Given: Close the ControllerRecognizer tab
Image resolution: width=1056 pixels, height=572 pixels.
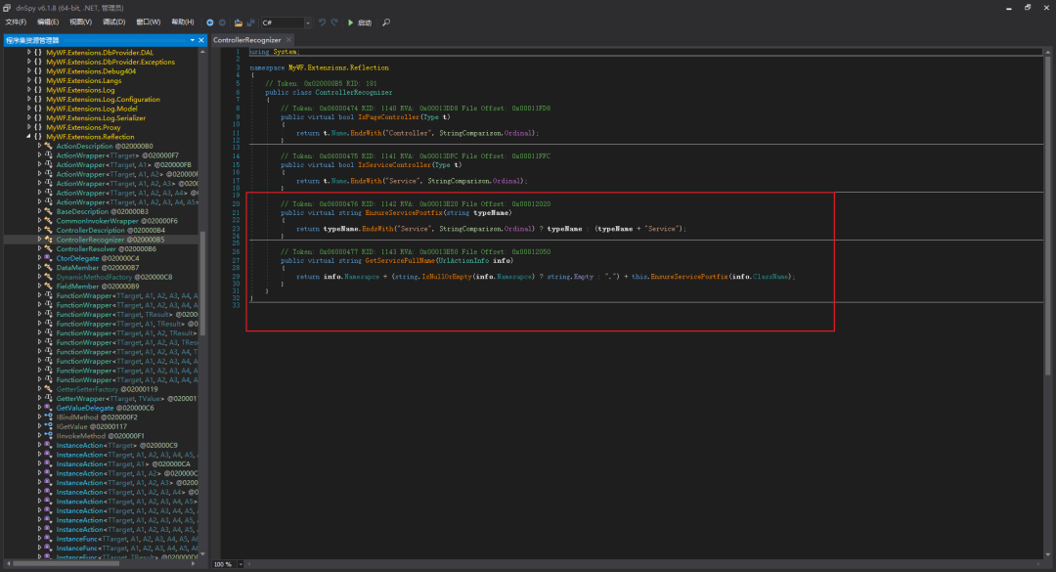Looking at the screenshot, I should pos(288,40).
